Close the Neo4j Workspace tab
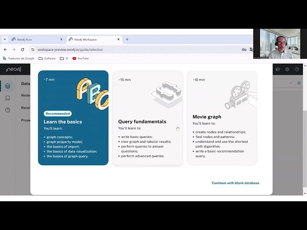The height and width of the screenshot is (230, 307). click(118, 39)
